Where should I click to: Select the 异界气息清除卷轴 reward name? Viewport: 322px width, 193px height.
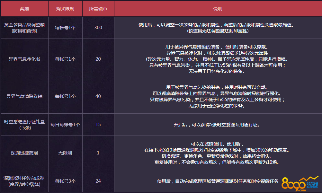coord(24,96)
